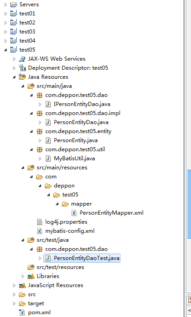Collapse the com.deppon.test05.entity package
The image size is (191, 317).
point(31,131)
